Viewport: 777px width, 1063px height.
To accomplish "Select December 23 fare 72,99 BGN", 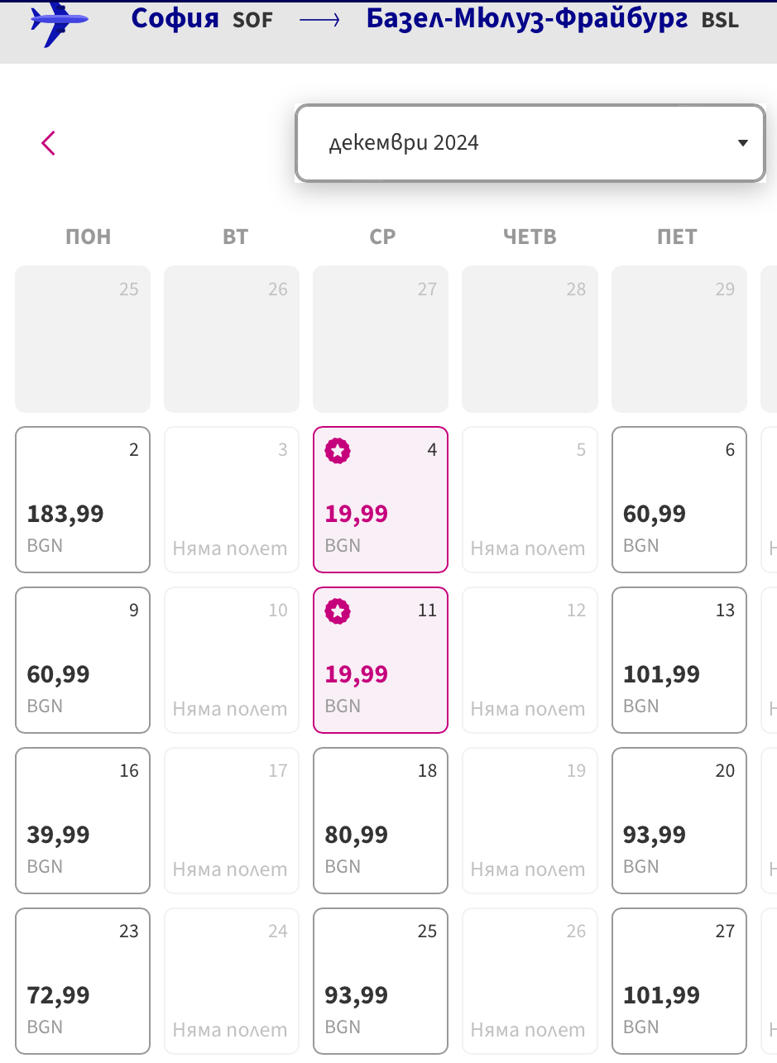I will click(x=83, y=981).
